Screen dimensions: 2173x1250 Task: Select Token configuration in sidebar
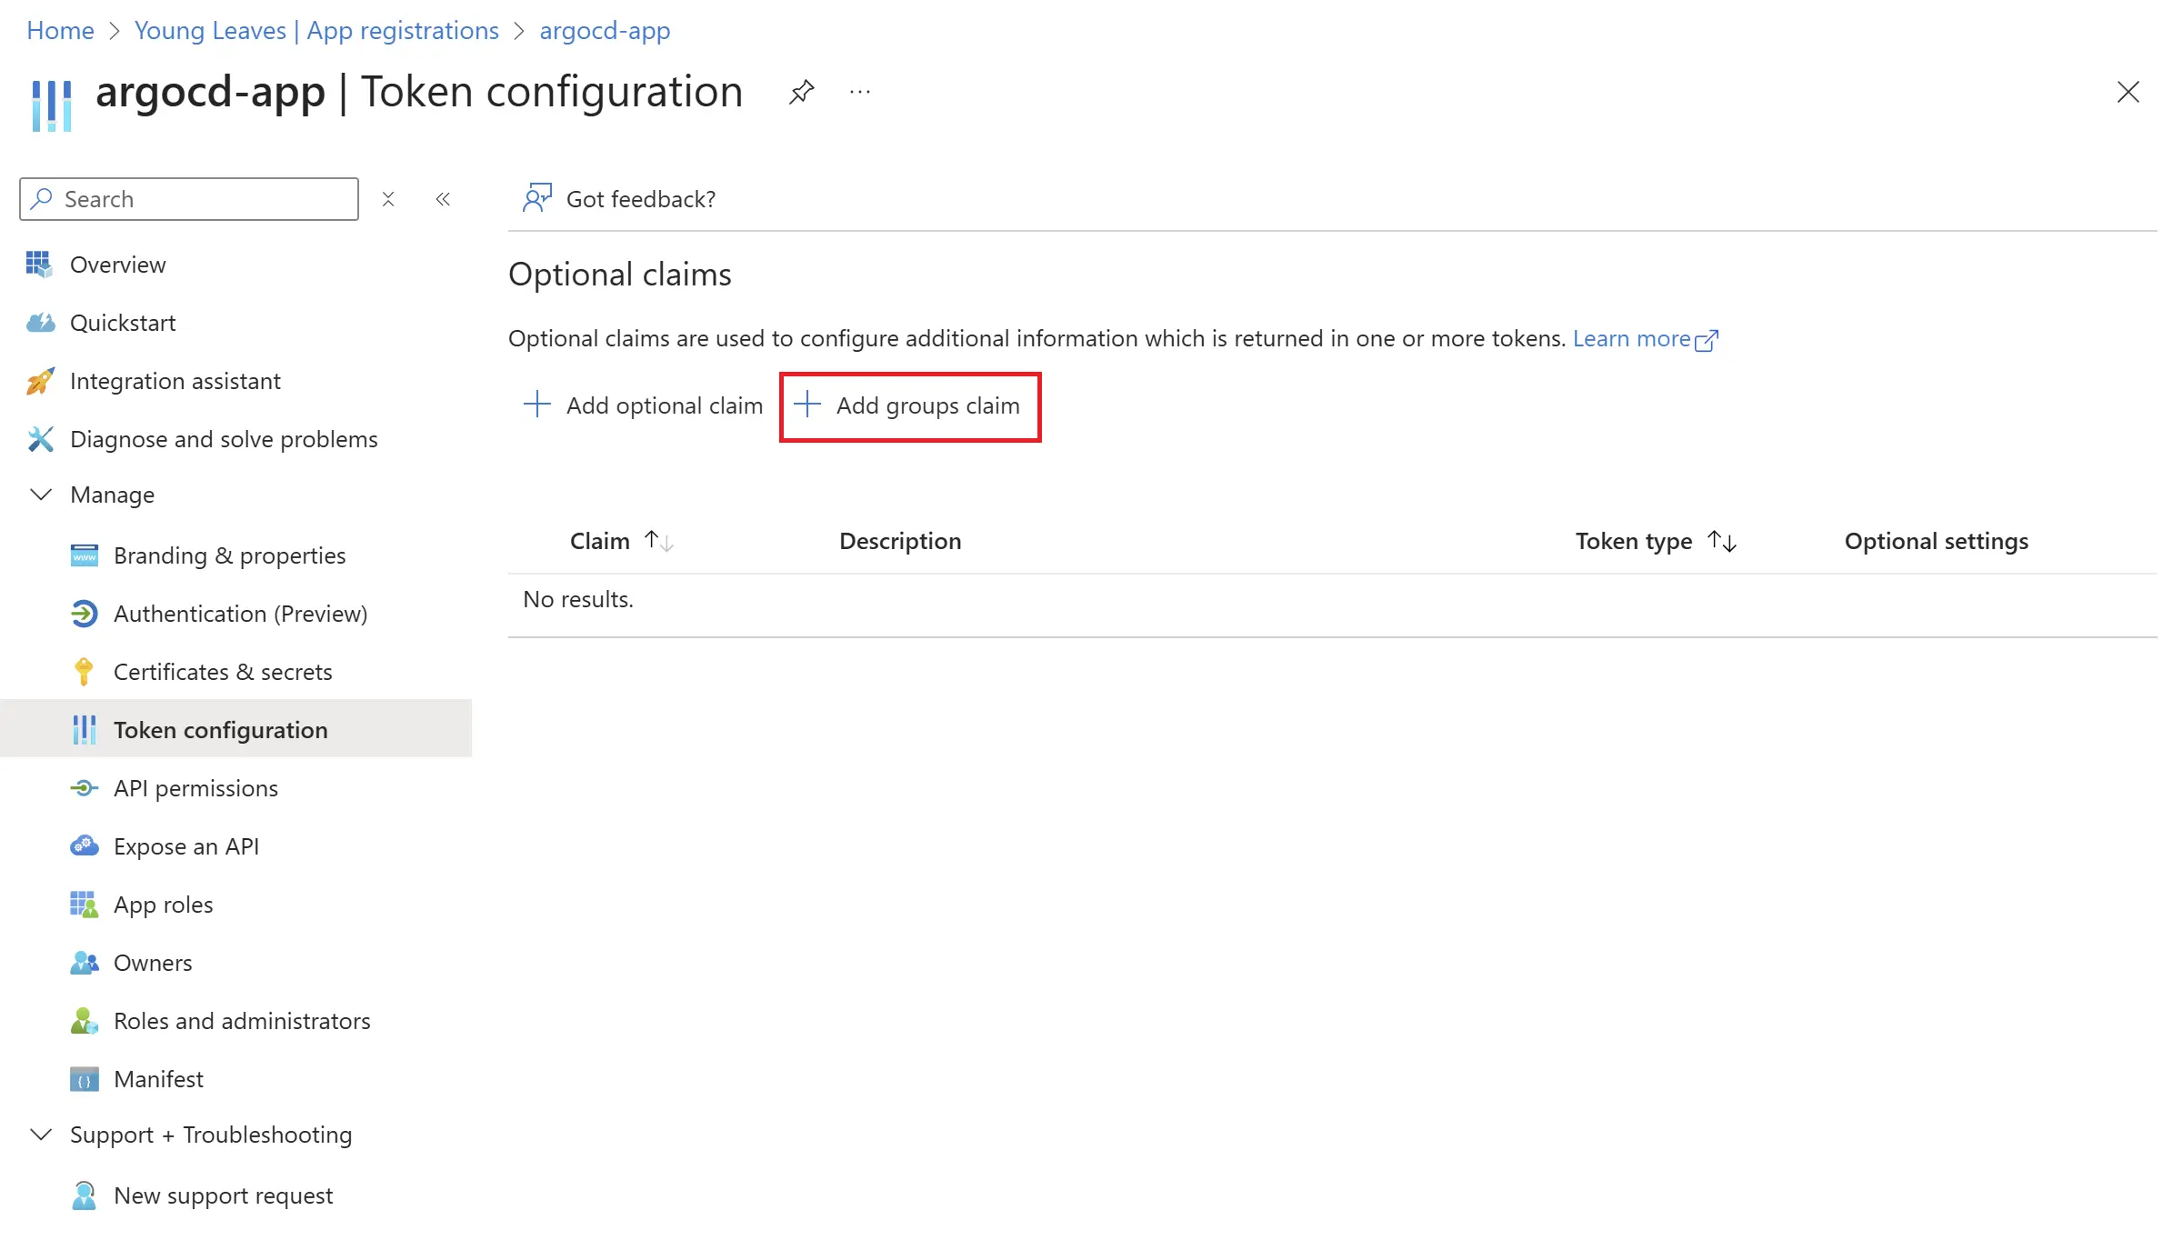pyautogui.click(x=236, y=728)
